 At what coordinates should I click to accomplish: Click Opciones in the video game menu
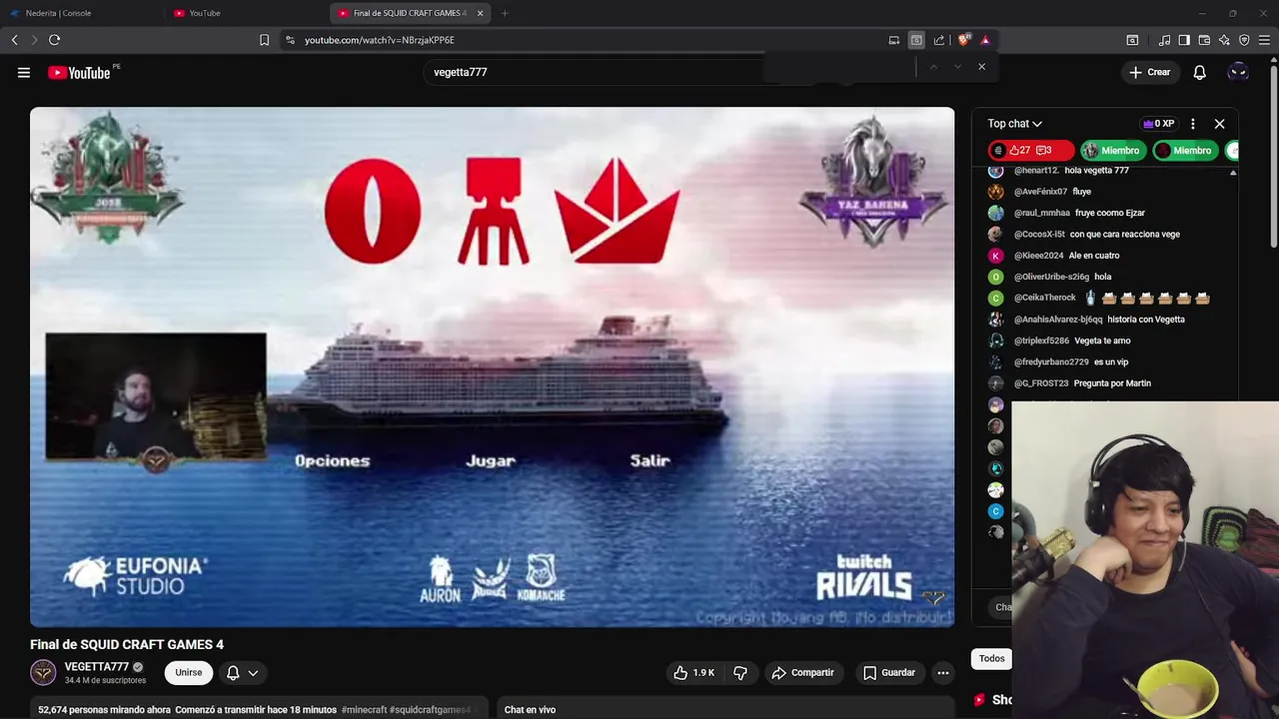tap(332, 460)
